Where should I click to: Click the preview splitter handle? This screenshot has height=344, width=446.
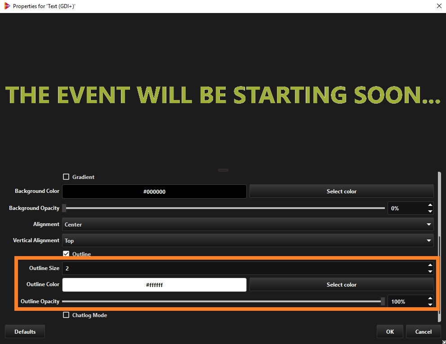(x=223, y=170)
